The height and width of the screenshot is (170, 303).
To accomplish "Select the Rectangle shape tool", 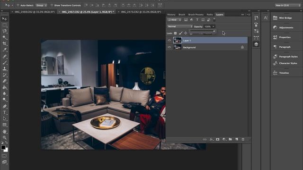I will click(x=4, y=125).
